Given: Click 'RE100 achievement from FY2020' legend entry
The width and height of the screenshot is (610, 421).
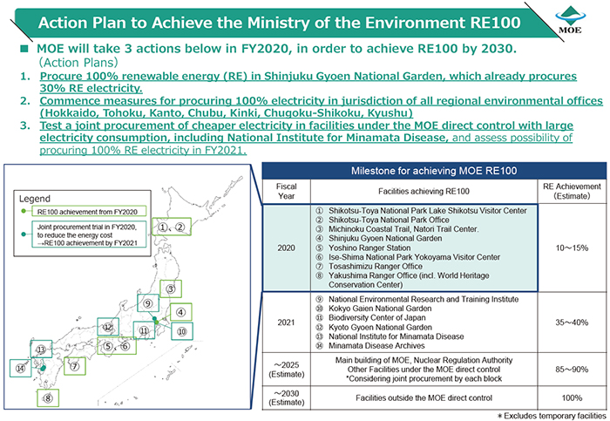Looking at the screenshot, I should (x=89, y=211).
